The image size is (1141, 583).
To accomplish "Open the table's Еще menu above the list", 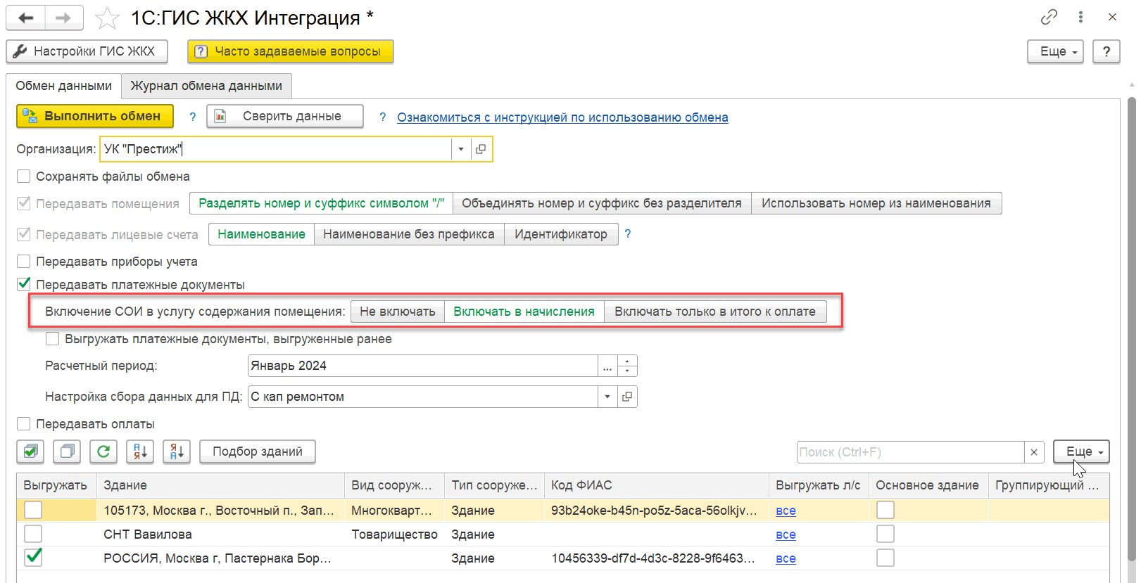I will [x=1081, y=451].
